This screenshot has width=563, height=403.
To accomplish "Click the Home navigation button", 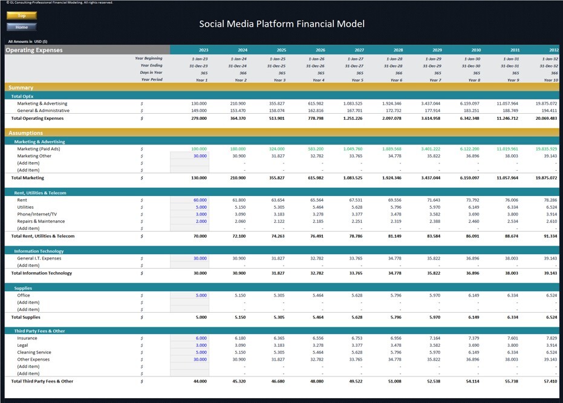I will 22,27.
